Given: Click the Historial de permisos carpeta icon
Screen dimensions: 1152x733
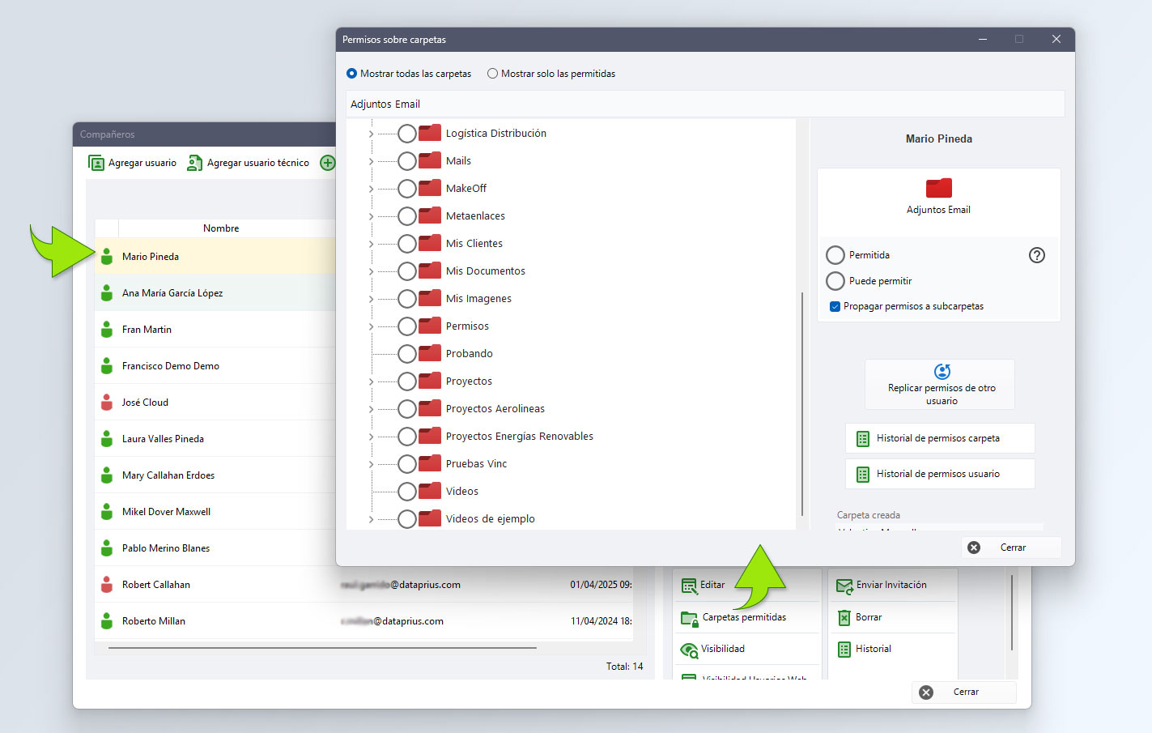Looking at the screenshot, I should 863,438.
